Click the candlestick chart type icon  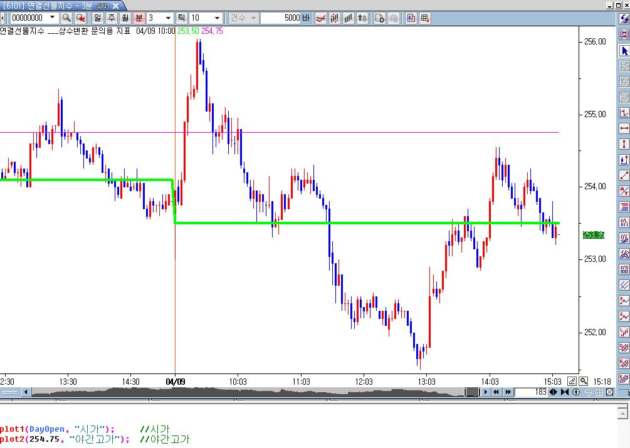tap(335, 18)
